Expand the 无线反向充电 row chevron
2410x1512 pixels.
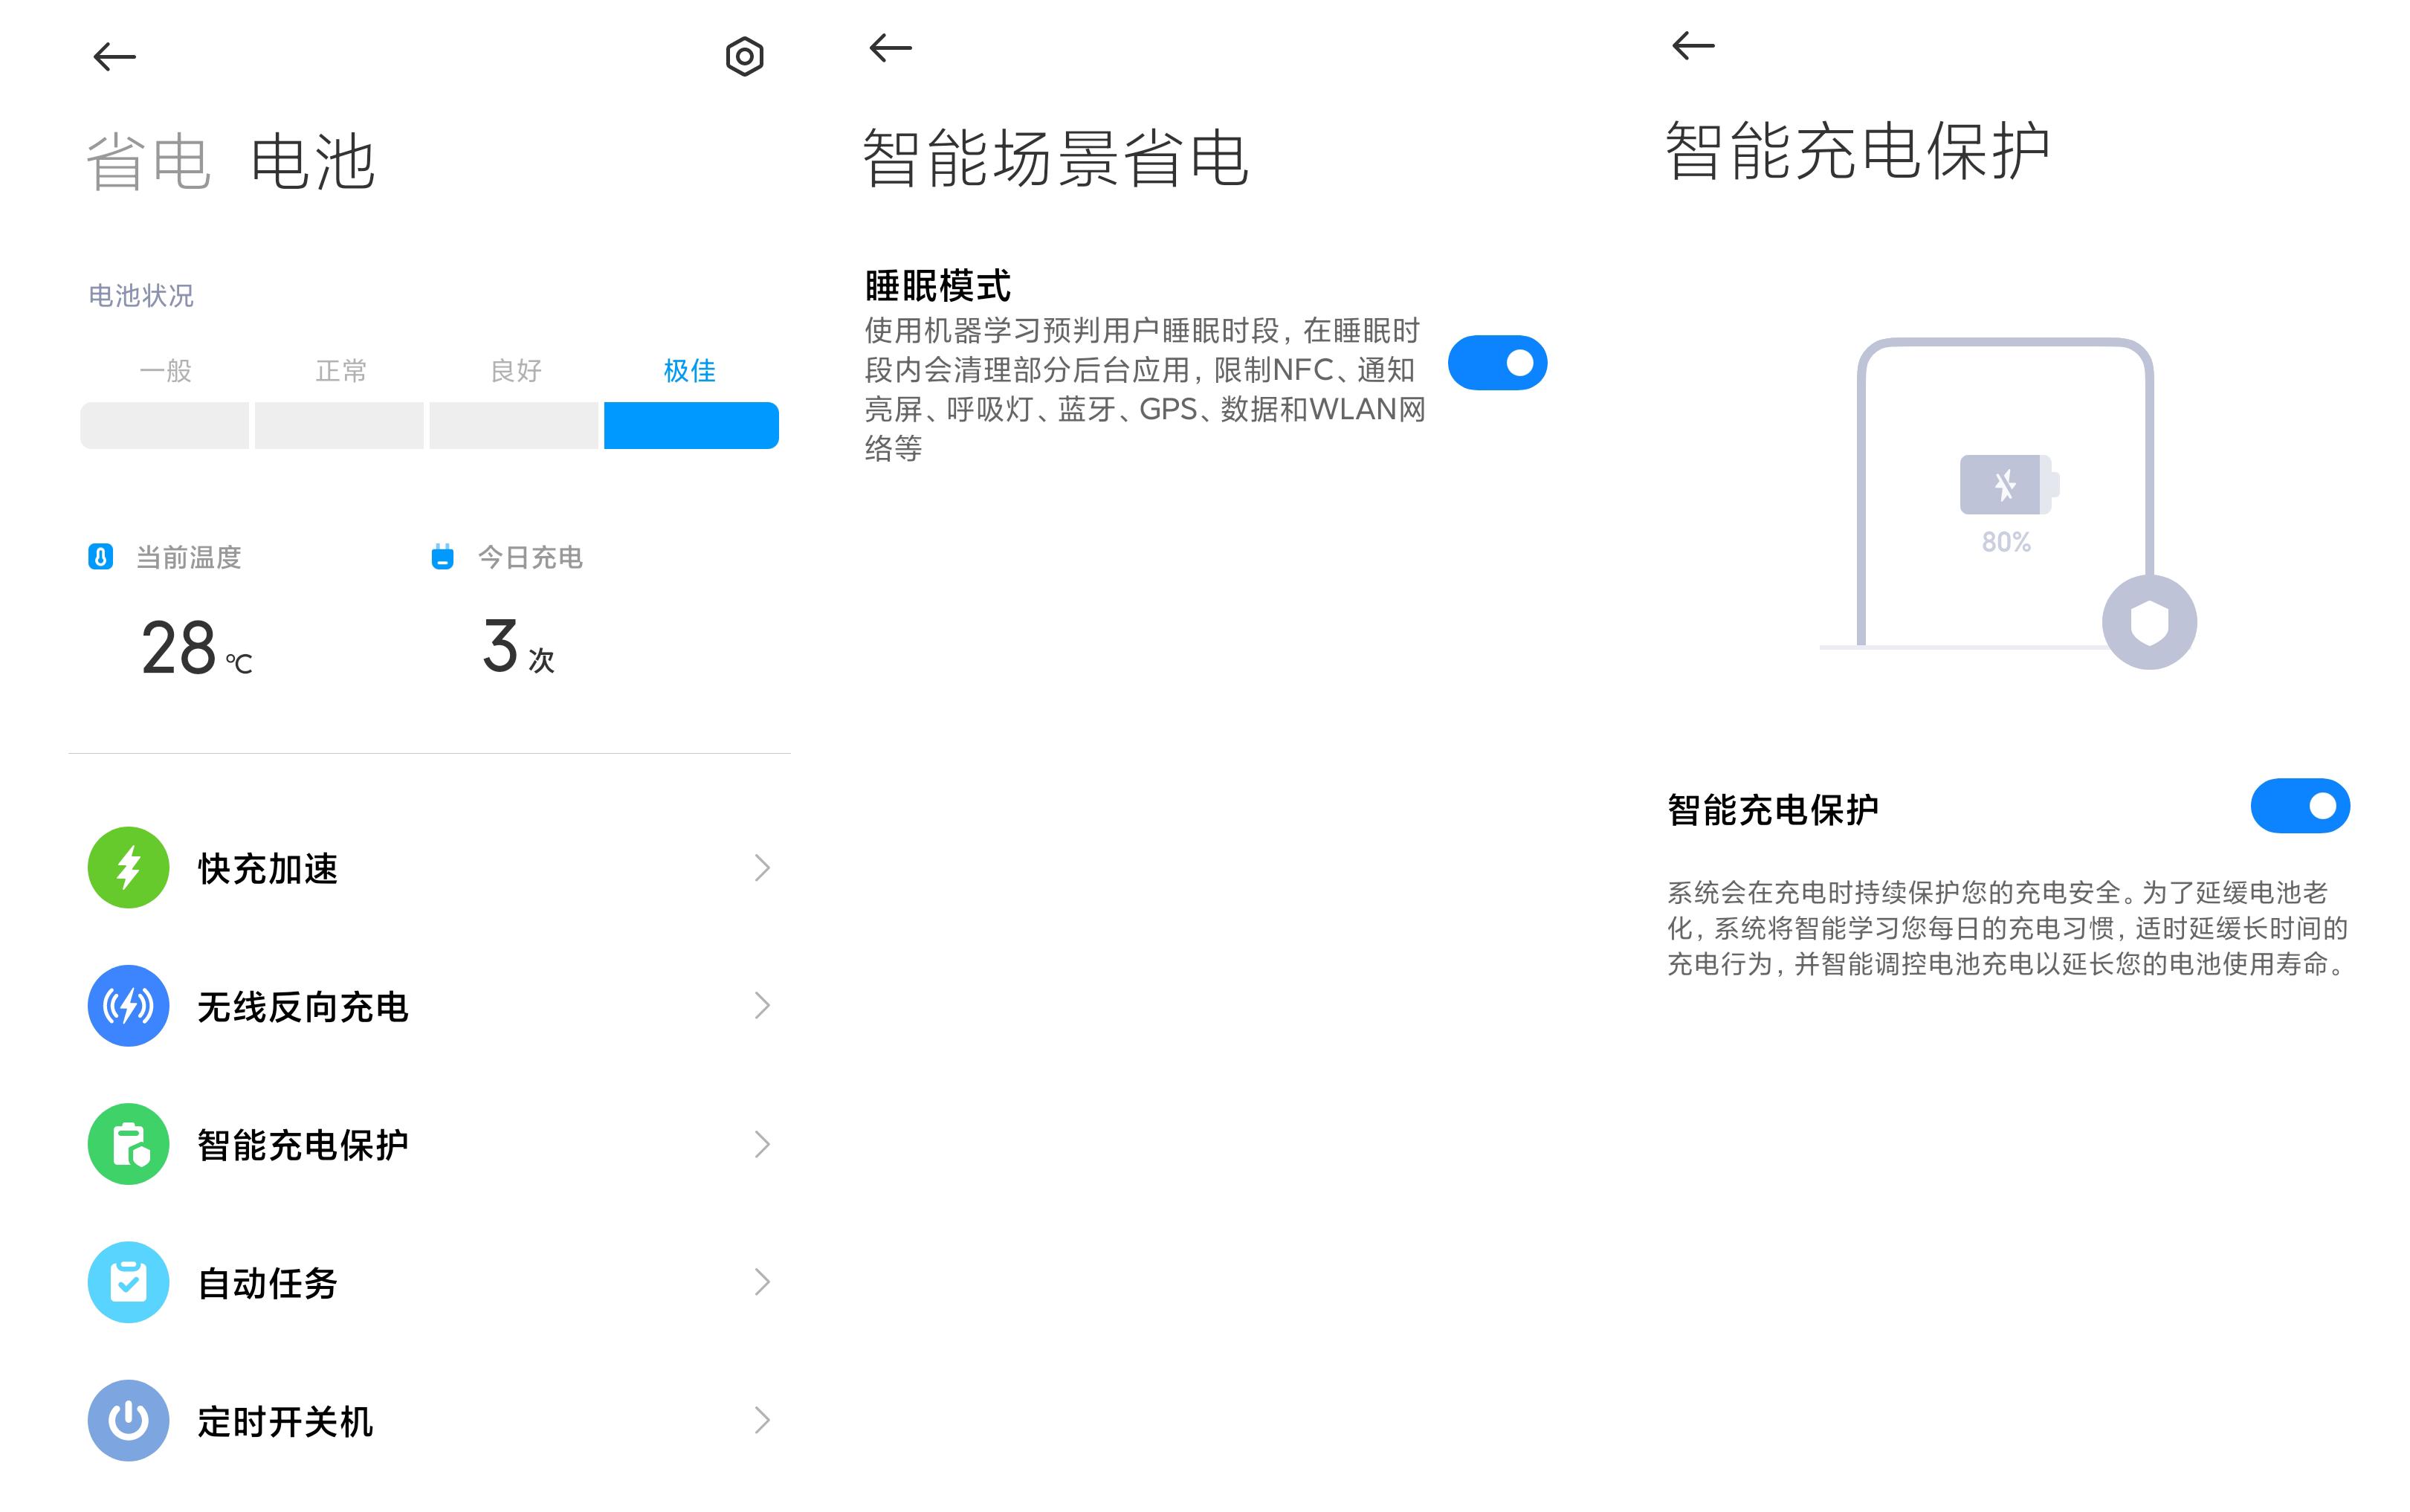(763, 1006)
